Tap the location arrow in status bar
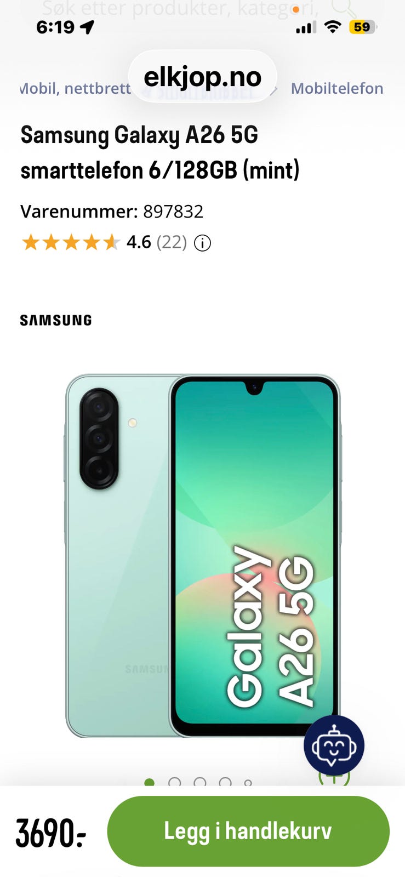Viewport: 405px width, 877px height. pos(87,27)
